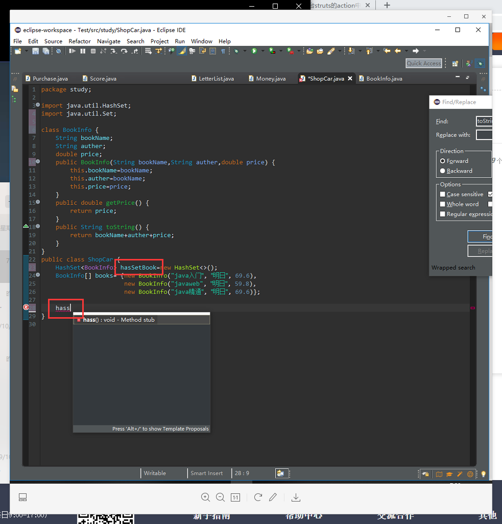The width and height of the screenshot is (502, 524).
Task: Open the Source menu
Action: pyautogui.click(x=53, y=41)
